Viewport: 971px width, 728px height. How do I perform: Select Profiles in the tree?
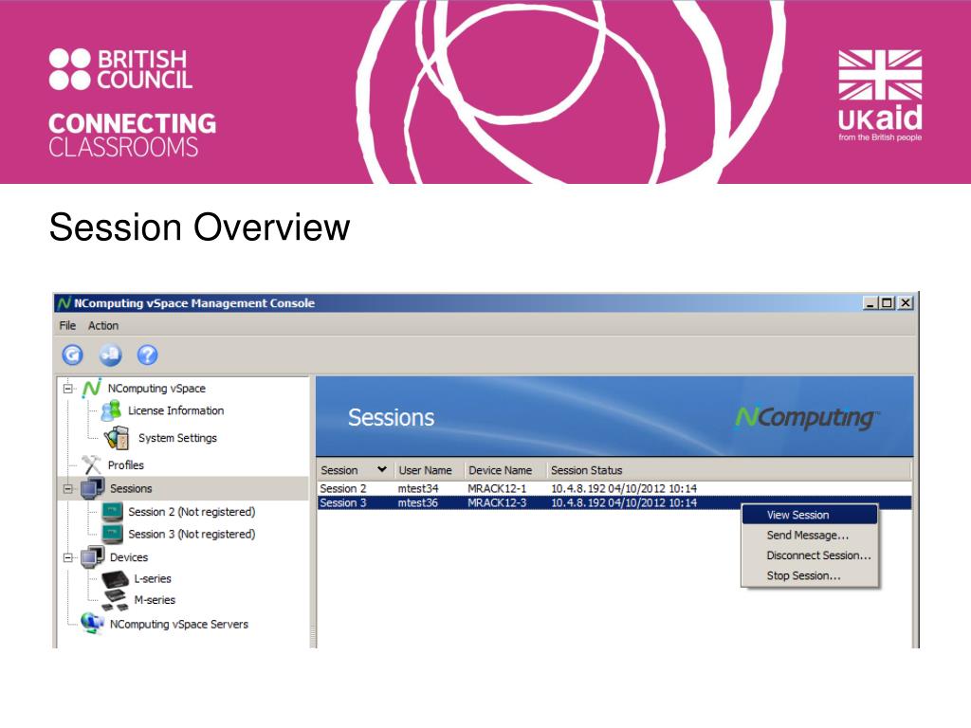tap(126, 464)
